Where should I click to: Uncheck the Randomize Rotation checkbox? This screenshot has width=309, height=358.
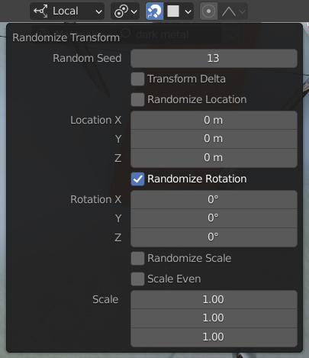(x=137, y=179)
